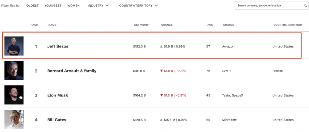Click the search magnifier icon

[305, 6]
